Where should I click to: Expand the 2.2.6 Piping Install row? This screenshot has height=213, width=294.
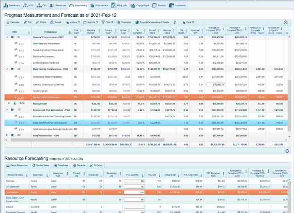point(9,103)
